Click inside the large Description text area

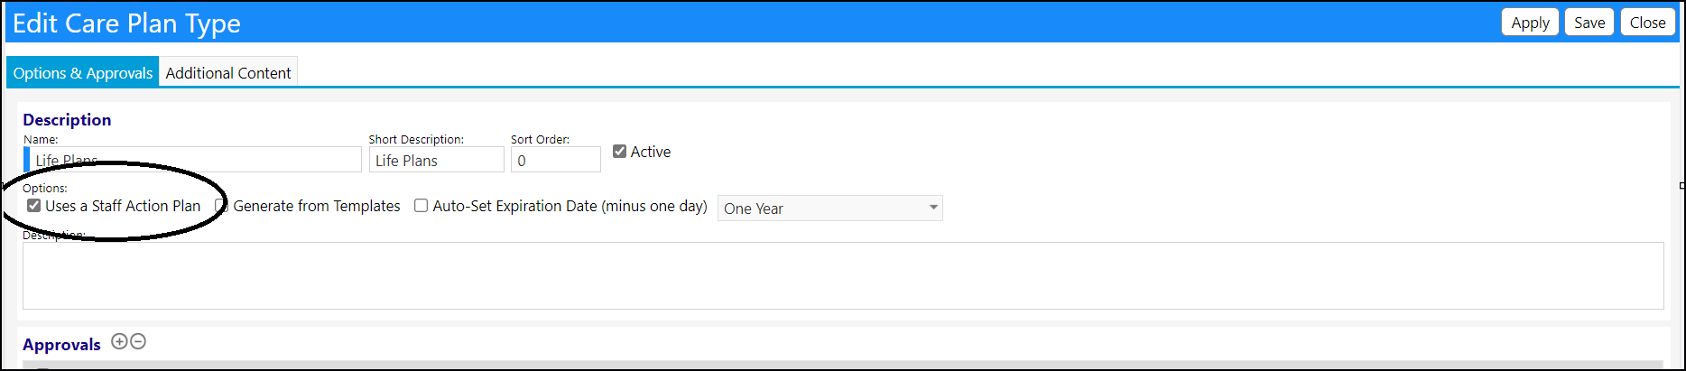click(843, 276)
